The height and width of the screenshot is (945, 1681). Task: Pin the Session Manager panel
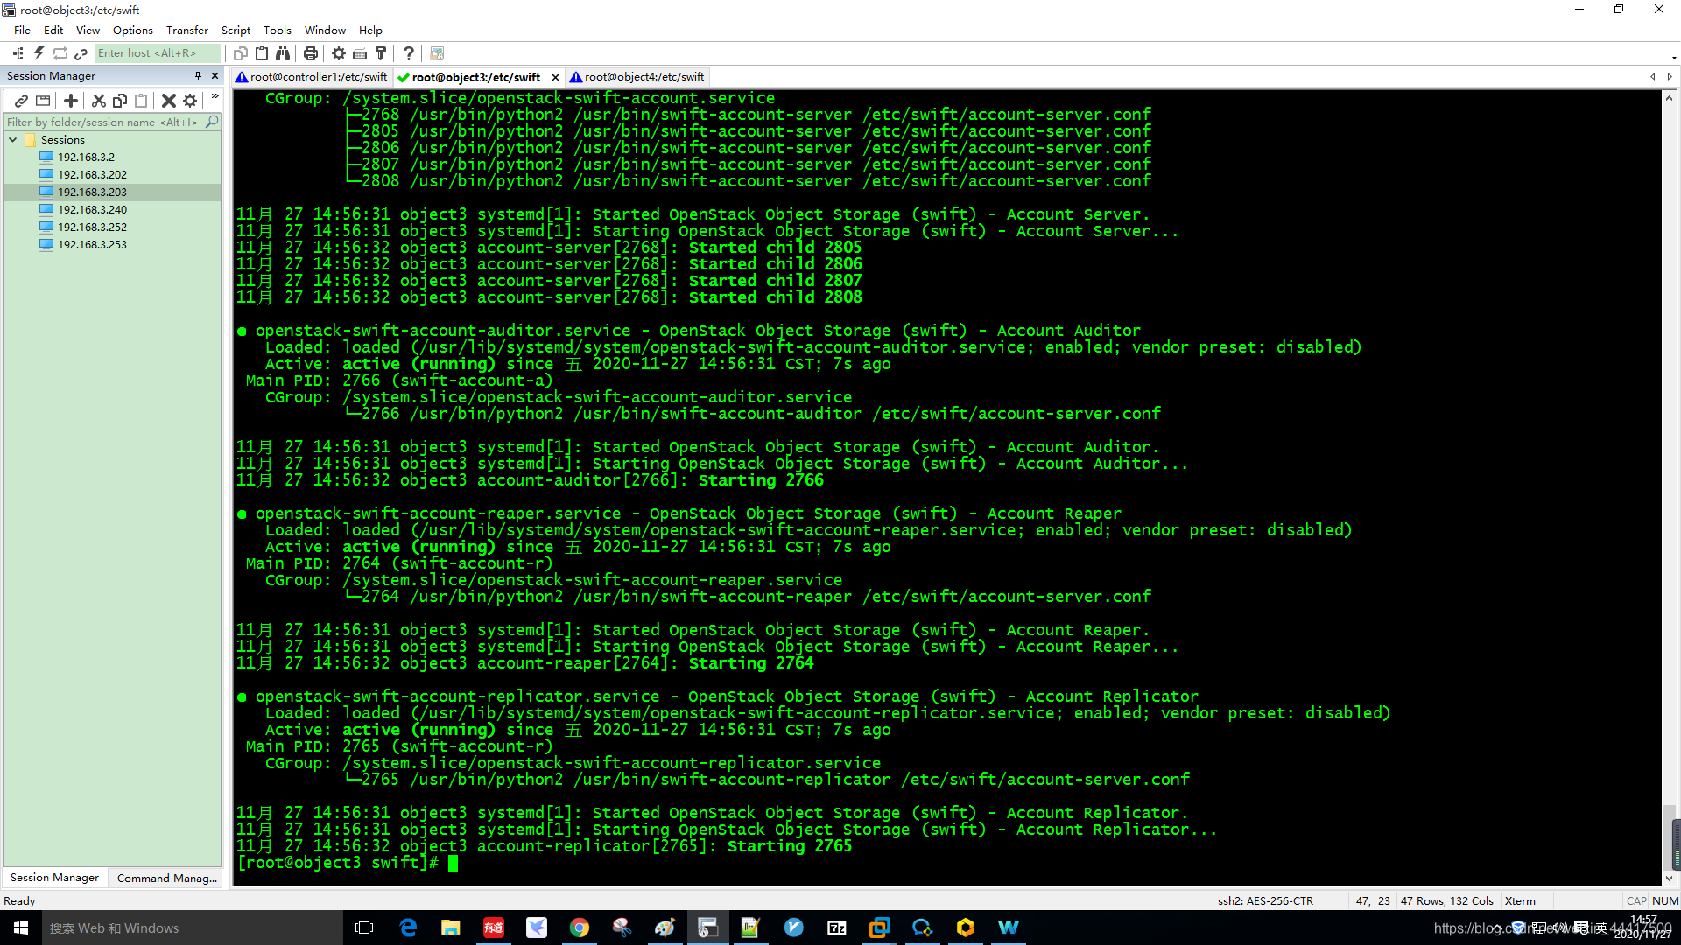click(x=199, y=76)
